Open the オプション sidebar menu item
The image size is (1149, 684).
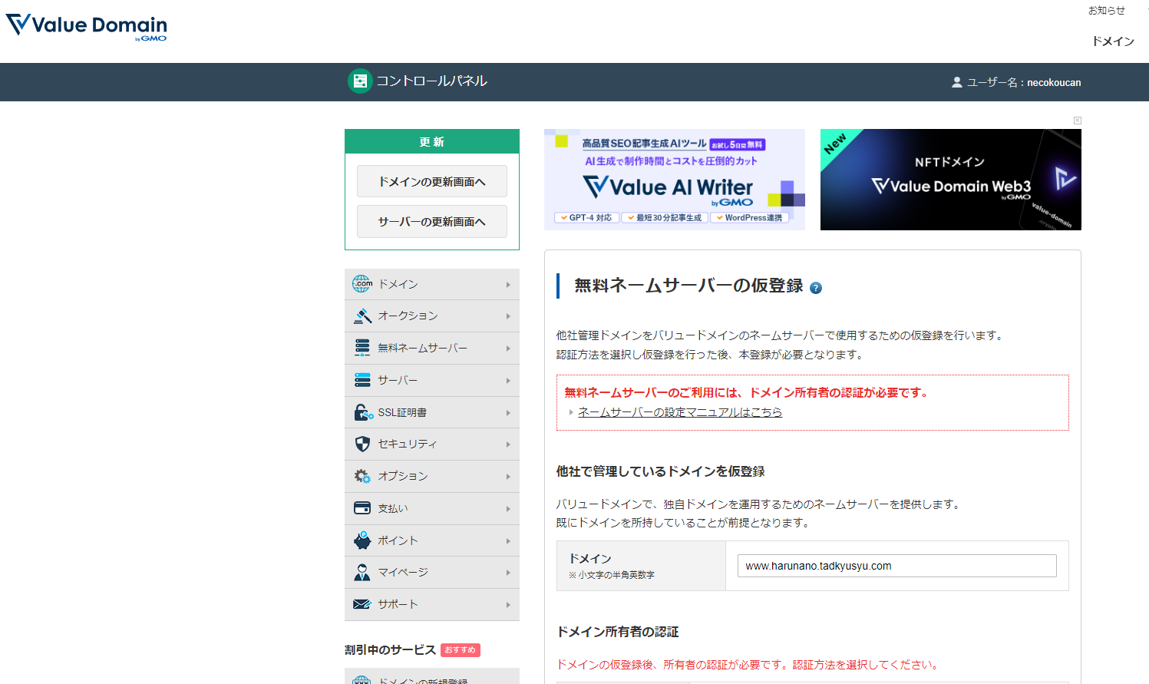click(x=432, y=477)
